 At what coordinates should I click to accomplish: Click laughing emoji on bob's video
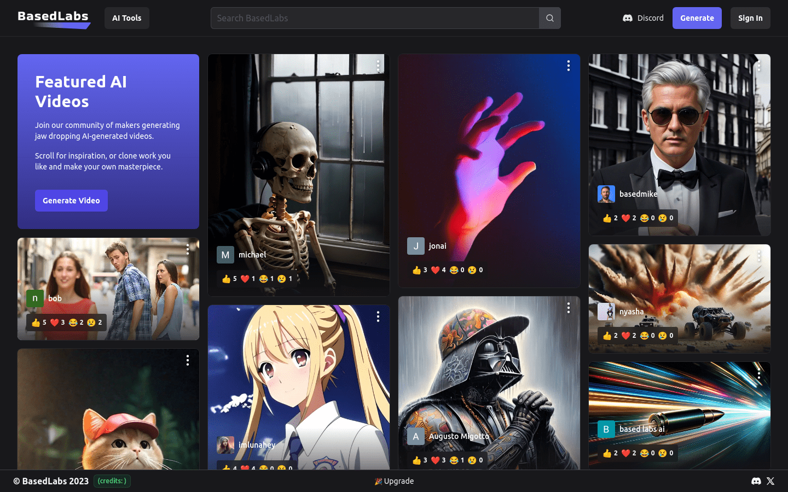point(73,323)
